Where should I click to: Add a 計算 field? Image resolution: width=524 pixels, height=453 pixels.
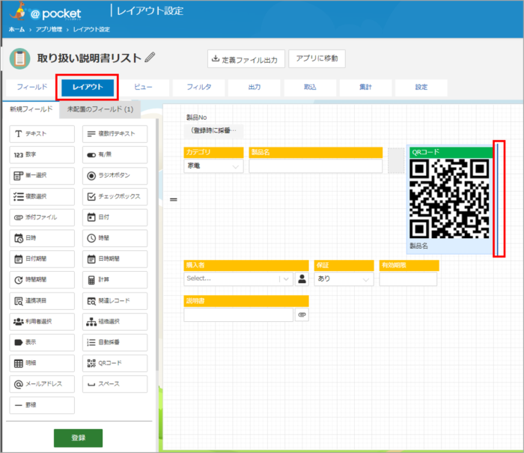tap(115, 280)
